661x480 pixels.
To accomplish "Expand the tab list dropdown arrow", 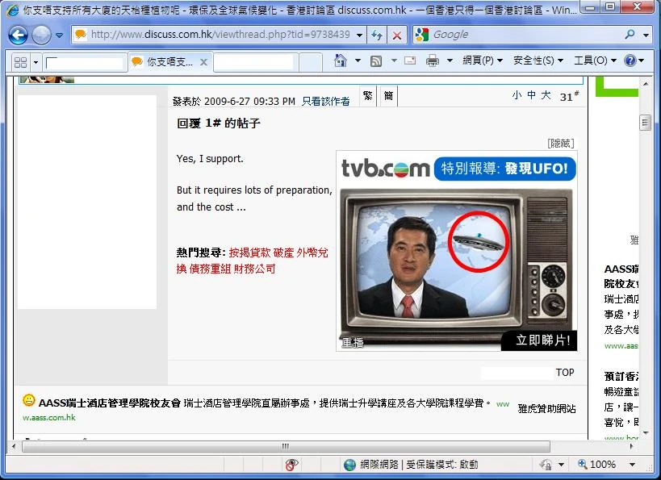I will tap(36, 62).
